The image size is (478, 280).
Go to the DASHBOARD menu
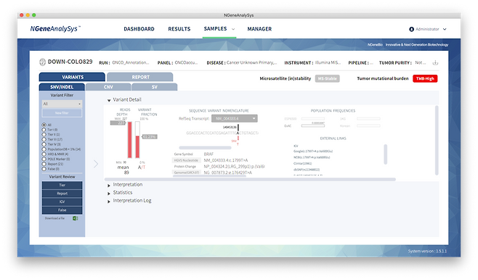139,29
